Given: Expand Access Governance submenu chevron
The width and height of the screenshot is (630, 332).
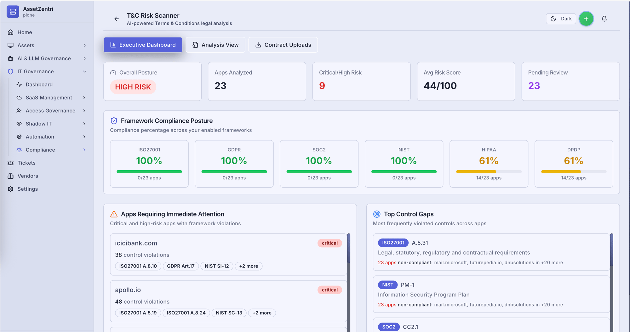Looking at the screenshot, I should click(84, 111).
